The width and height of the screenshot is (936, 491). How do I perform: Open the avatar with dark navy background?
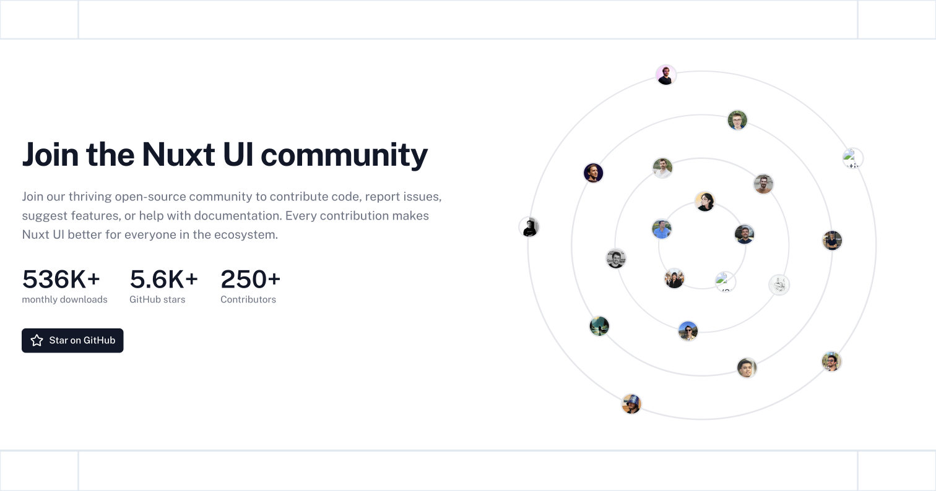click(594, 173)
